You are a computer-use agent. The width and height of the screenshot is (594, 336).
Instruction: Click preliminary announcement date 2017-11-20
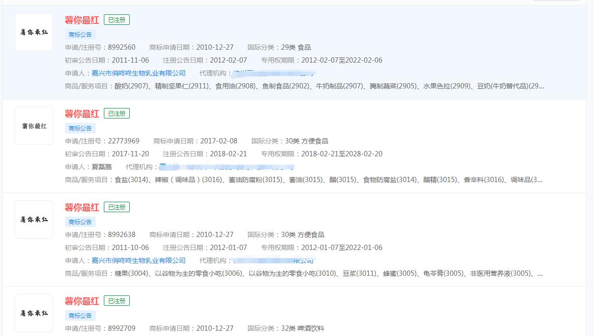(130, 154)
